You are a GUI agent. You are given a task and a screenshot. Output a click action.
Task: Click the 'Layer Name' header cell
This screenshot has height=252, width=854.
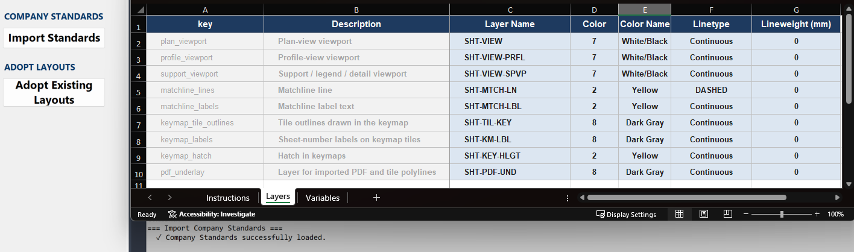[x=510, y=24]
